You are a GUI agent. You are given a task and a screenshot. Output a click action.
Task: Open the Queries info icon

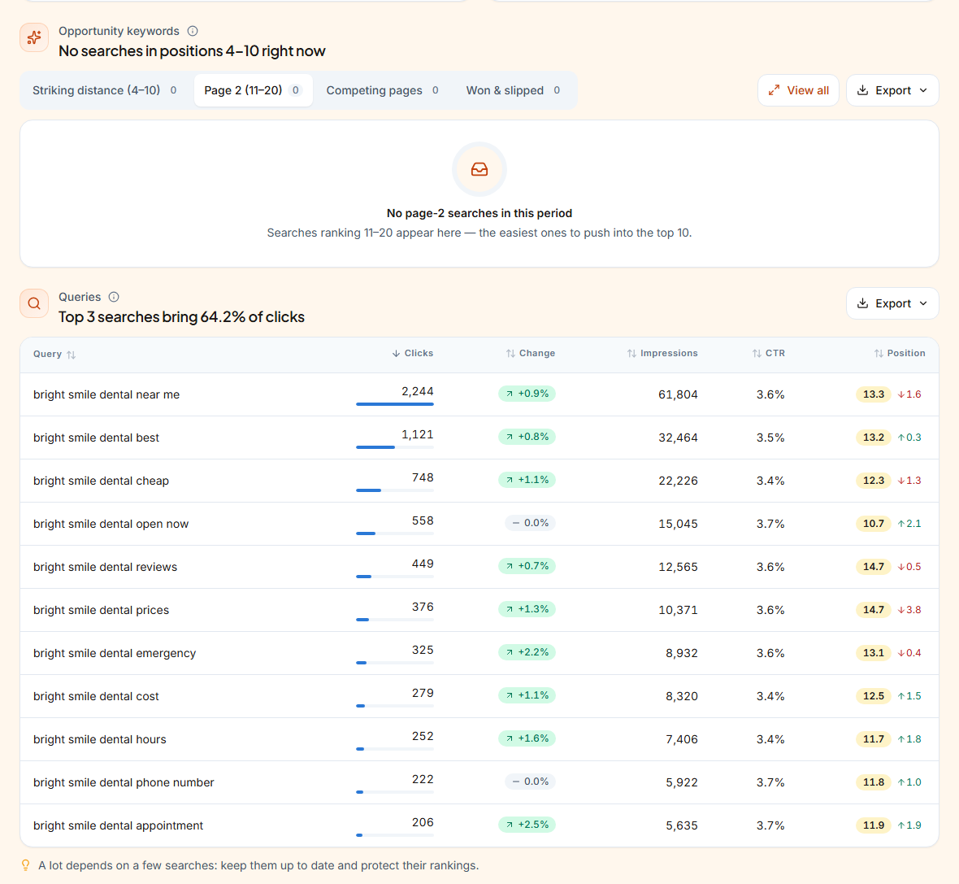click(x=114, y=297)
